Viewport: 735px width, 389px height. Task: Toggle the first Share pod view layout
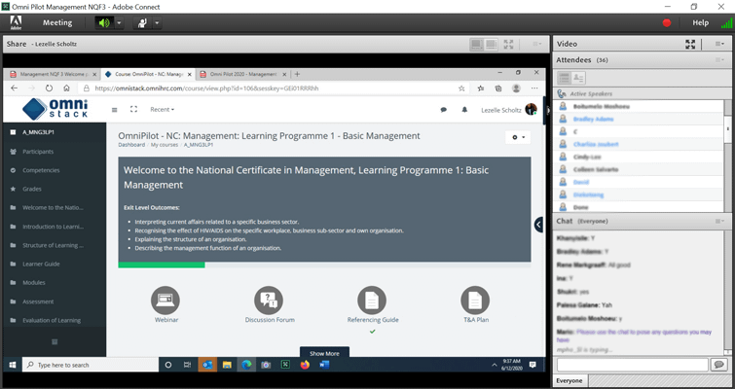tap(477, 45)
